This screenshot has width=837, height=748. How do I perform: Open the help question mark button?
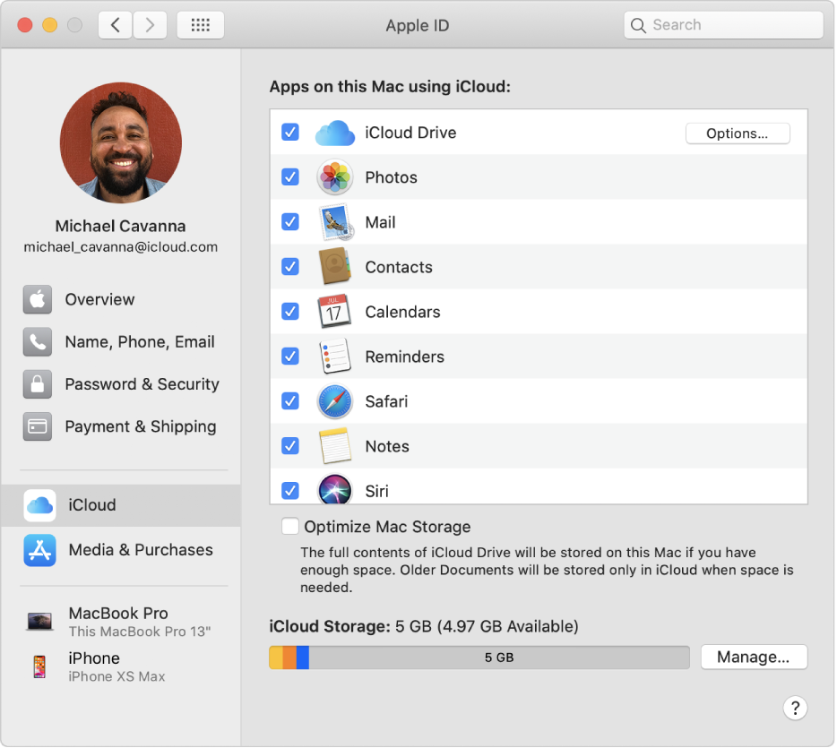pyautogui.click(x=795, y=708)
